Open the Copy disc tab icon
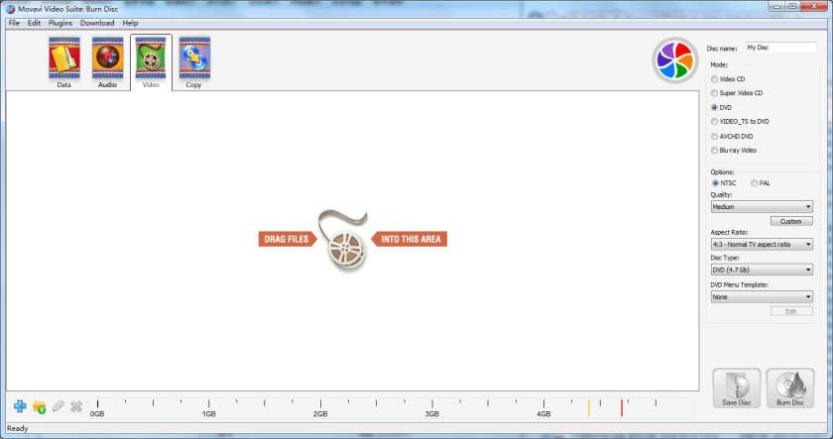This screenshot has width=833, height=439. pos(194,57)
